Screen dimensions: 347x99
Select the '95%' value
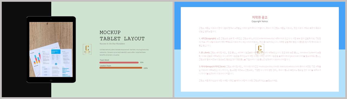(x=142, y=63)
